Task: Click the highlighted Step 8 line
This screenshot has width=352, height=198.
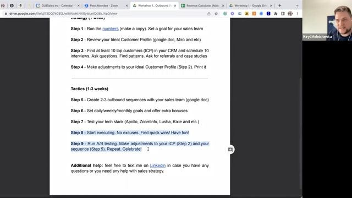Action: [130, 133]
